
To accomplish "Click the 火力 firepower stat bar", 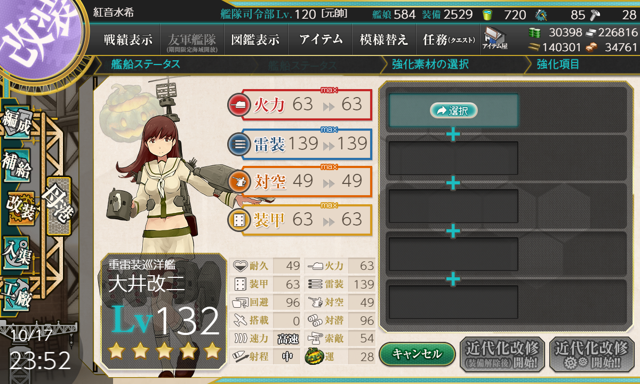I will pyautogui.click(x=300, y=105).
